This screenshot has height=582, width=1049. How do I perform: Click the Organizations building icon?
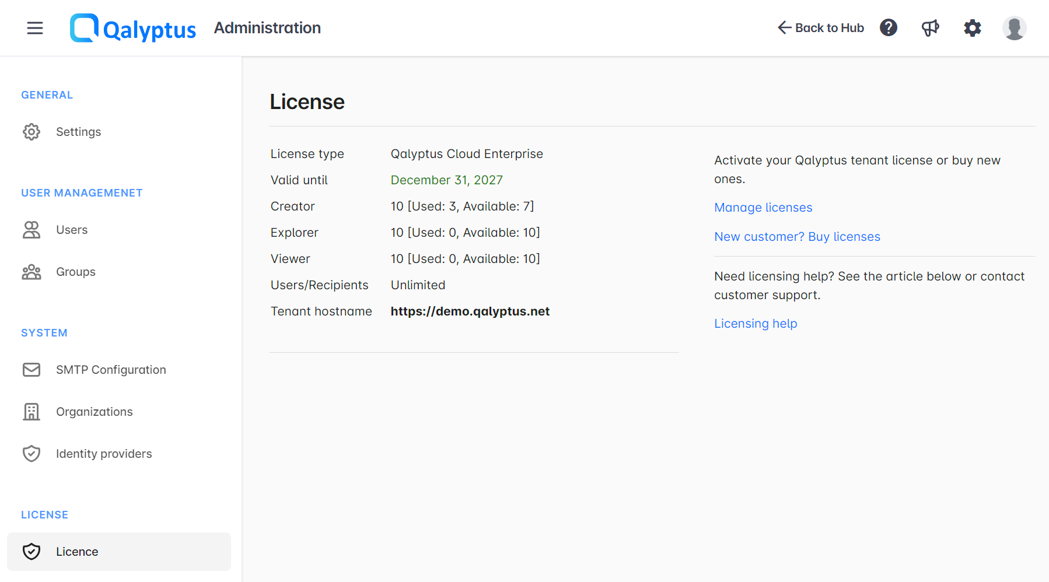[x=32, y=411]
